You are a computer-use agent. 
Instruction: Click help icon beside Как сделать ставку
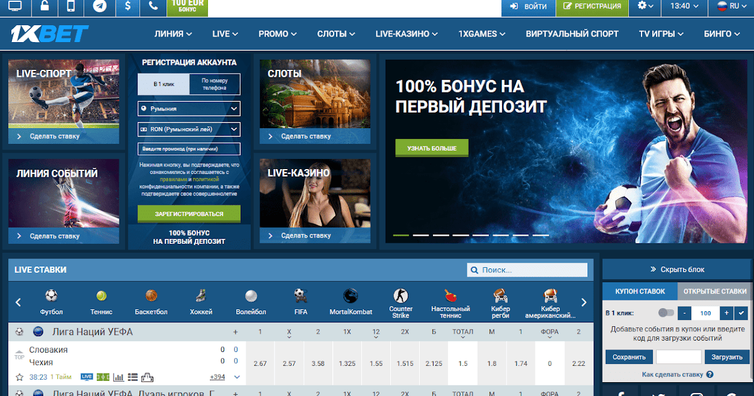point(710,375)
